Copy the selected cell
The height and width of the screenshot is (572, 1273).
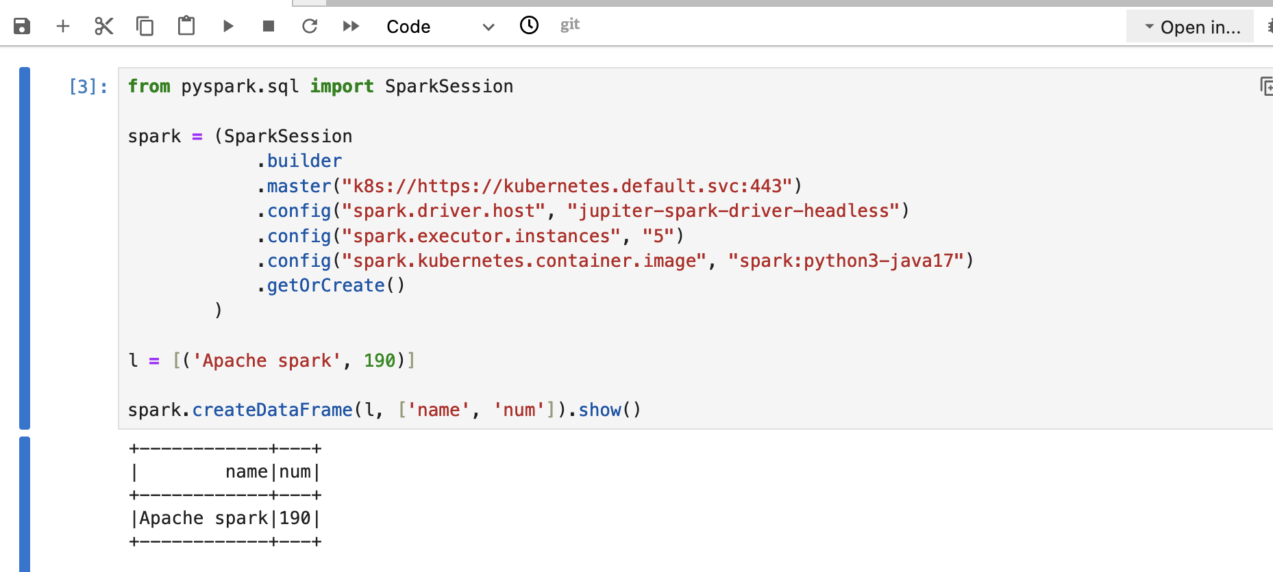coord(145,27)
